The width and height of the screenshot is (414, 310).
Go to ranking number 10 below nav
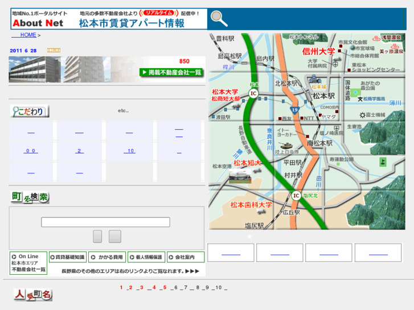(x=218, y=288)
